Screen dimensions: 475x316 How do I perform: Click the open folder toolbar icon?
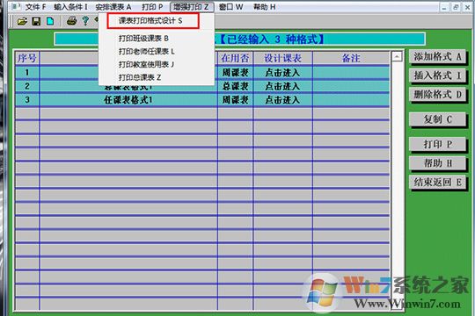click(x=22, y=21)
